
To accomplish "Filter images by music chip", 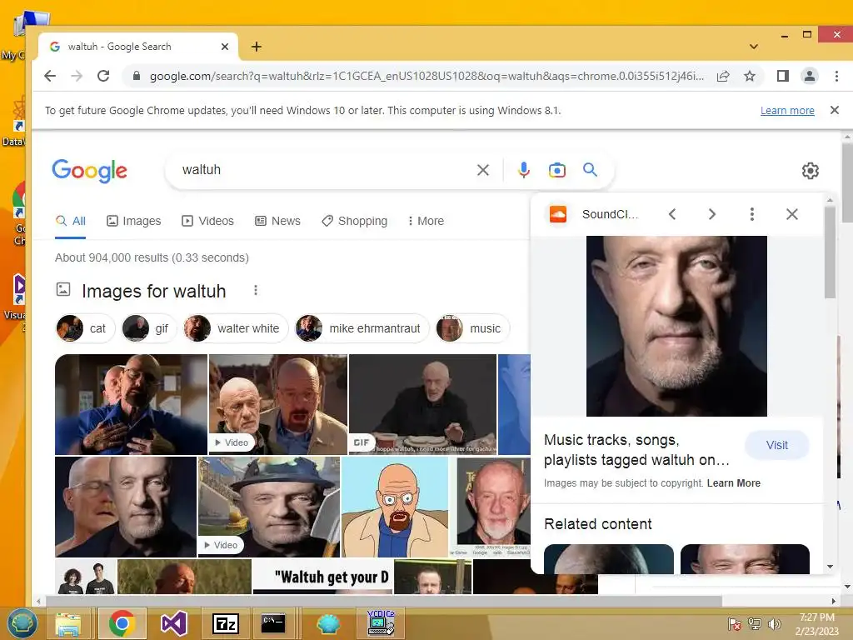I will coord(472,328).
